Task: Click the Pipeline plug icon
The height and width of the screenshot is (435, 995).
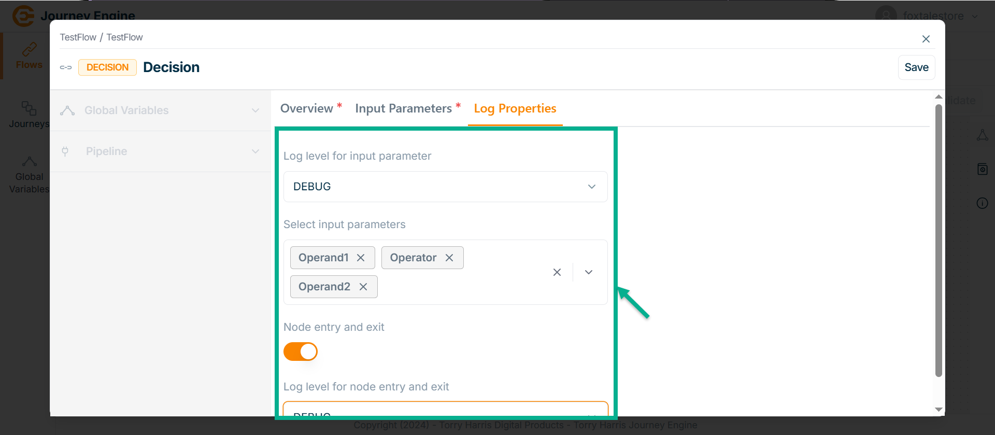Action: click(65, 151)
